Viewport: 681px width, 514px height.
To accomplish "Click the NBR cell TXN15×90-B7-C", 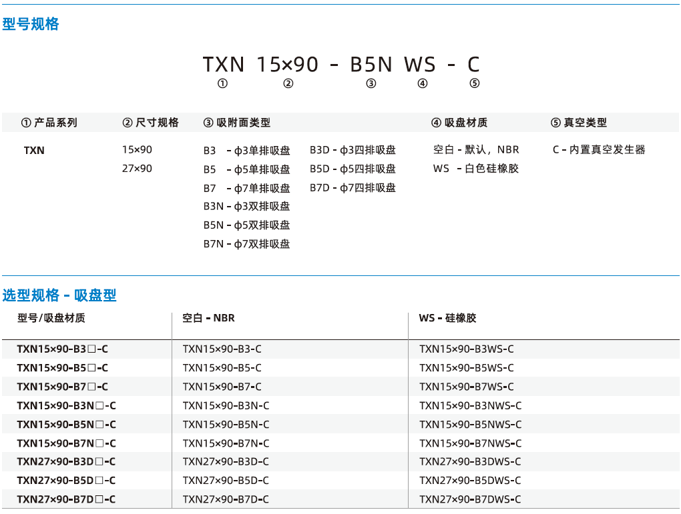I will [222, 387].
